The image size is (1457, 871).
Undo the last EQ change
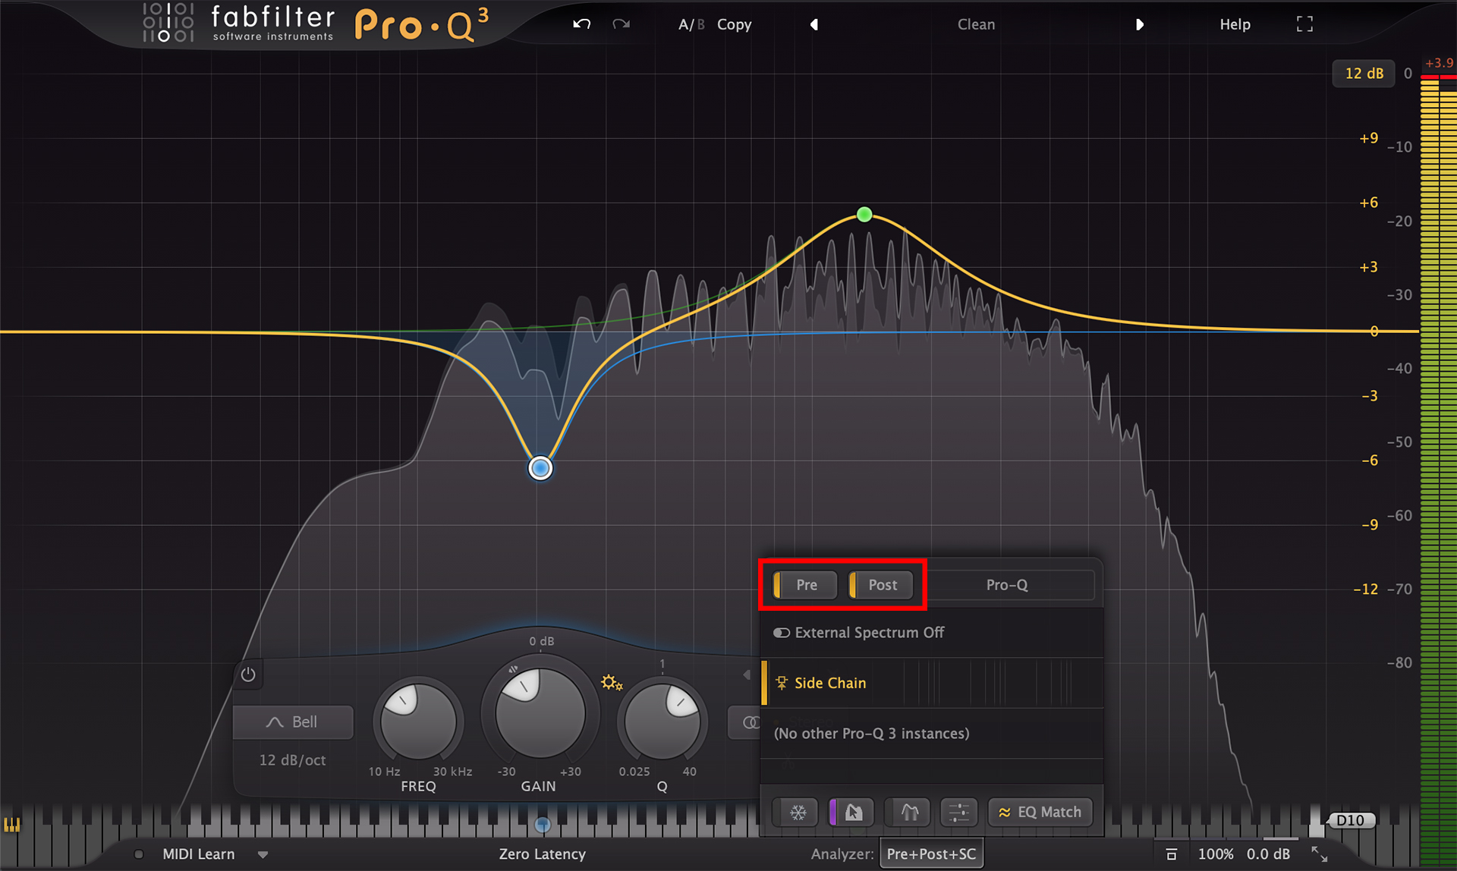coord(581,24)
